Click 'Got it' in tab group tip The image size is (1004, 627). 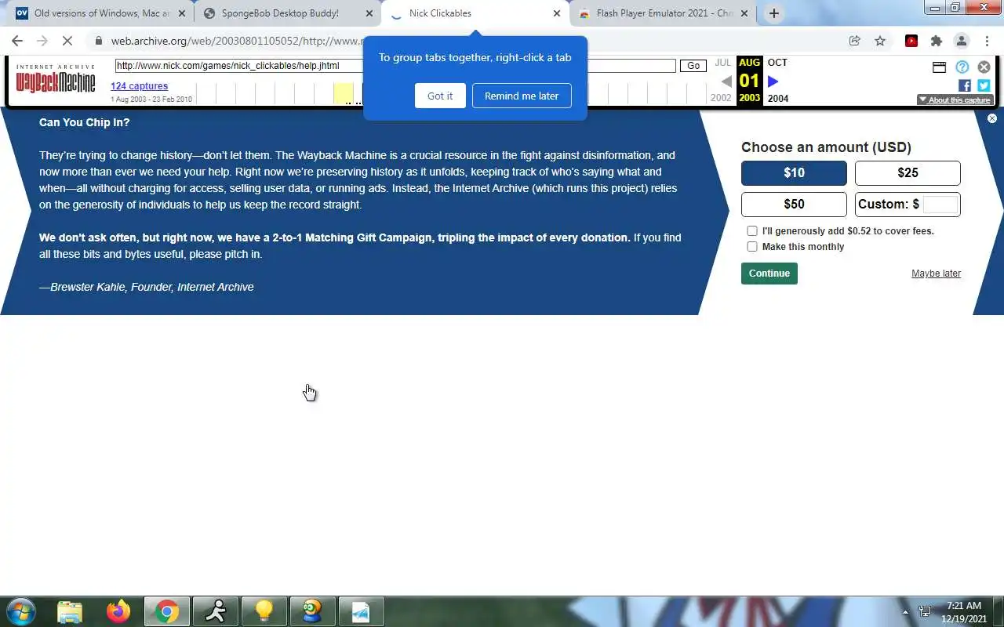pos(440,96)
